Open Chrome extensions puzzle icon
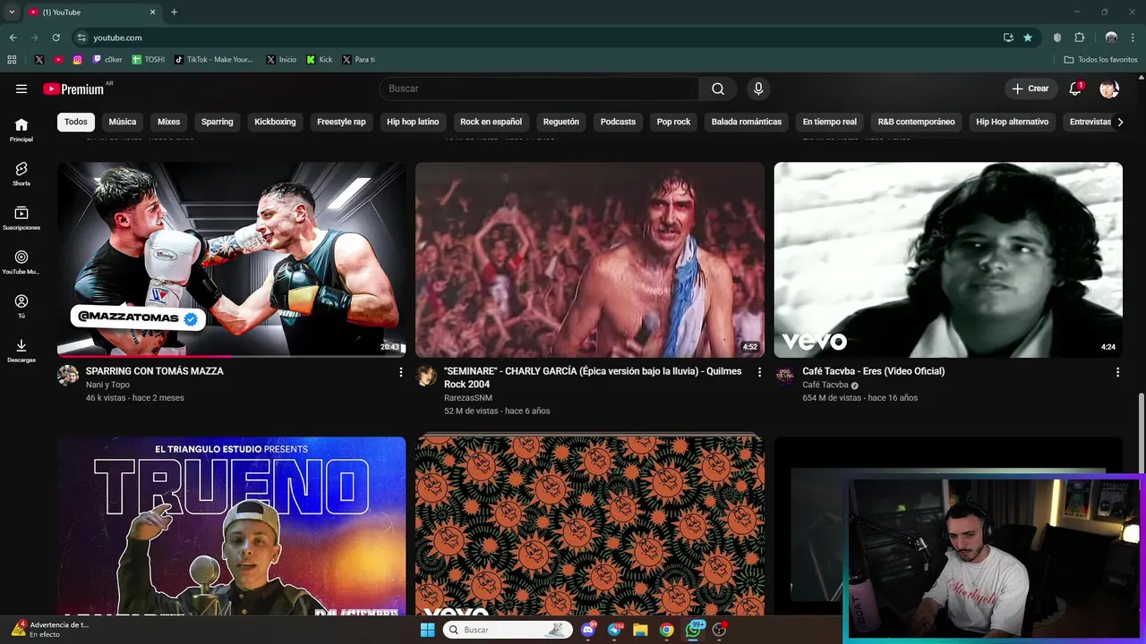Screen dimensions: 1146x644 [x=1079, y=38]
